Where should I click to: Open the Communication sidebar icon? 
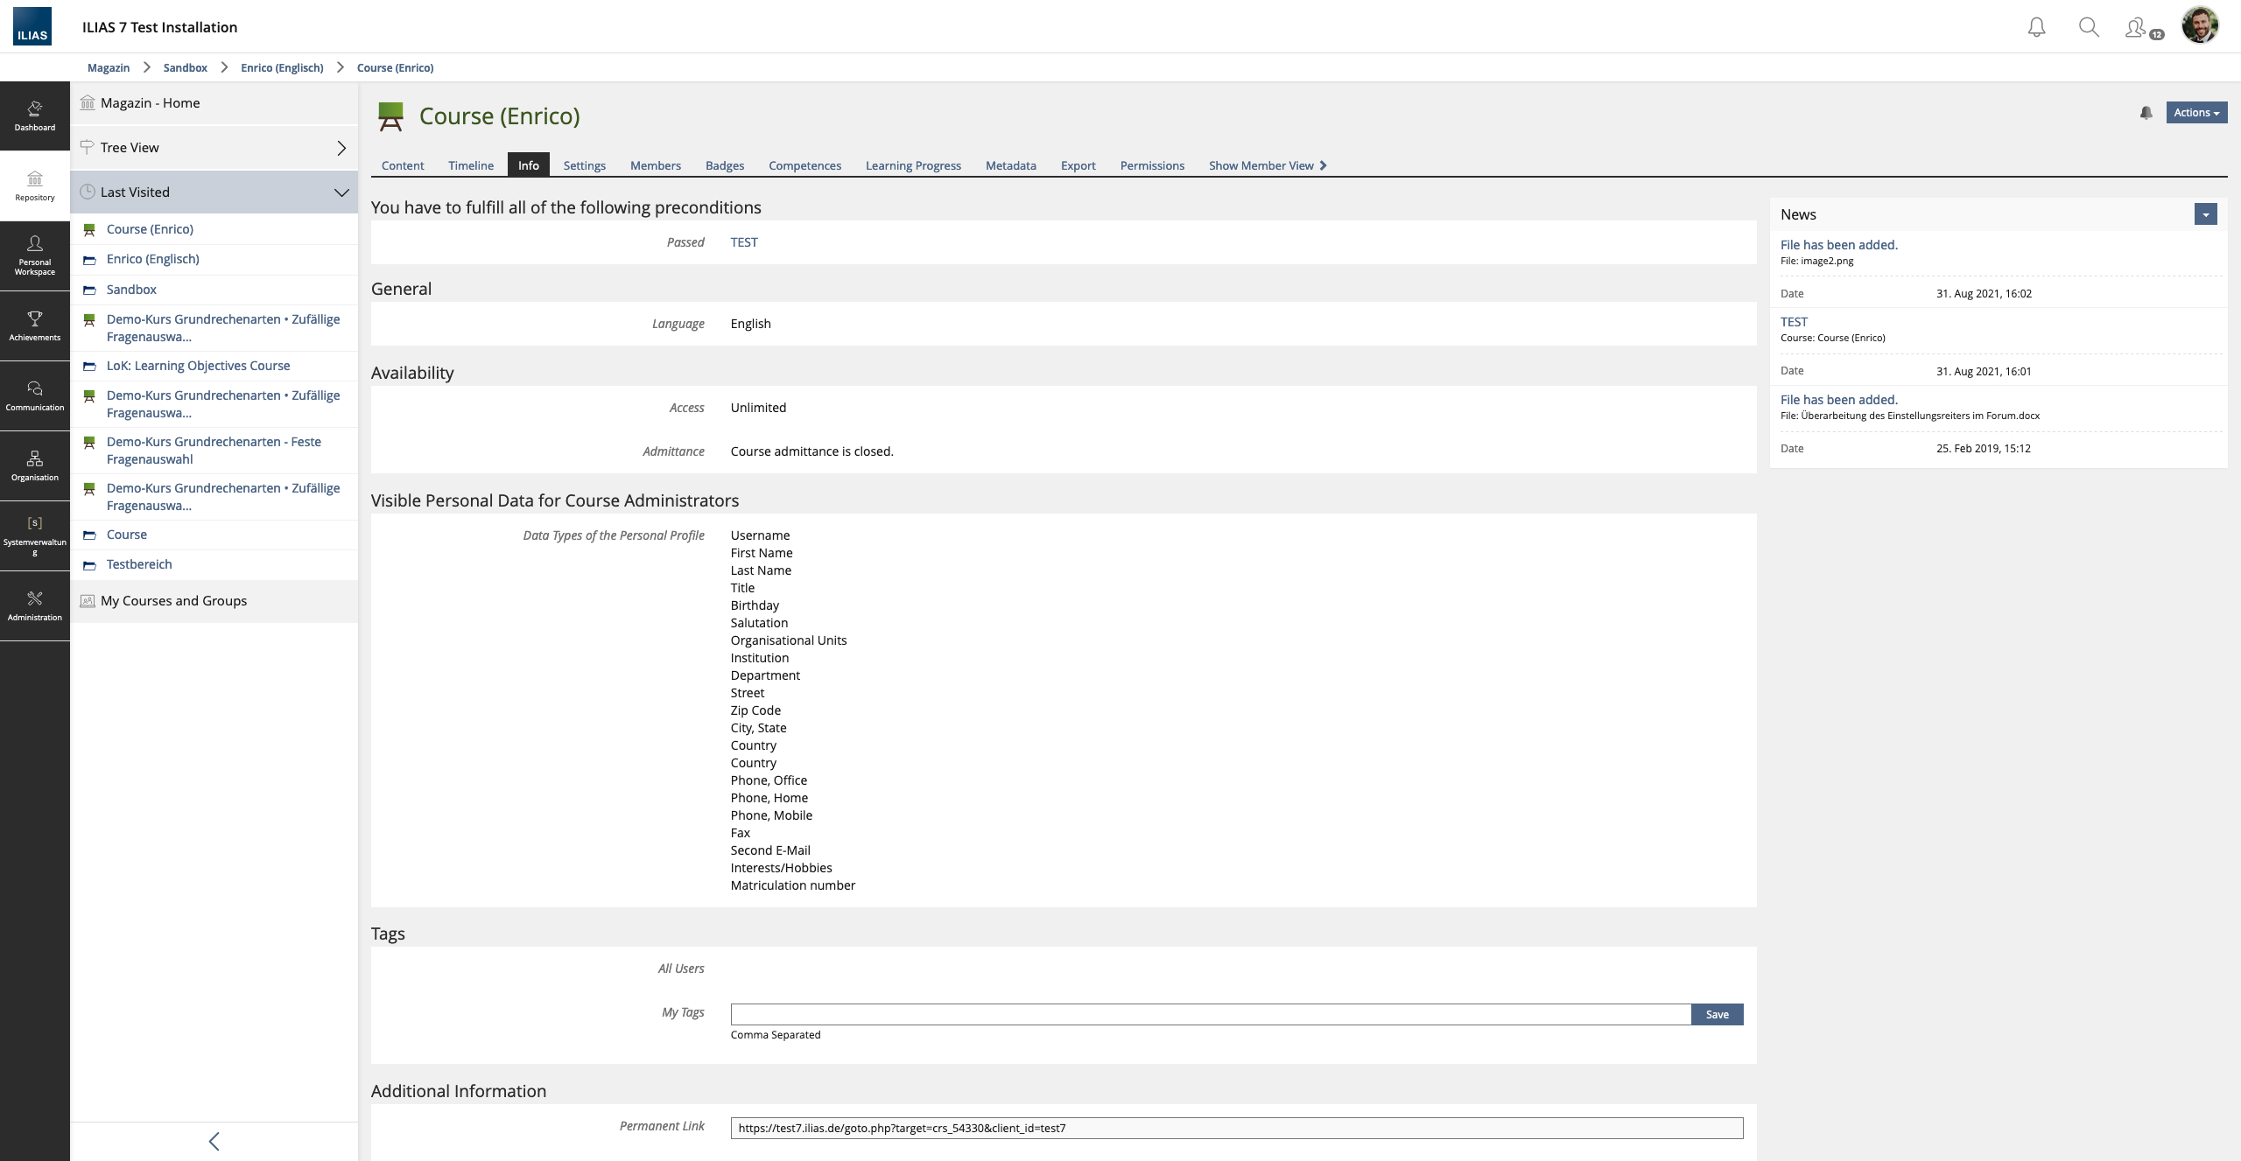[x=35, y=395]
